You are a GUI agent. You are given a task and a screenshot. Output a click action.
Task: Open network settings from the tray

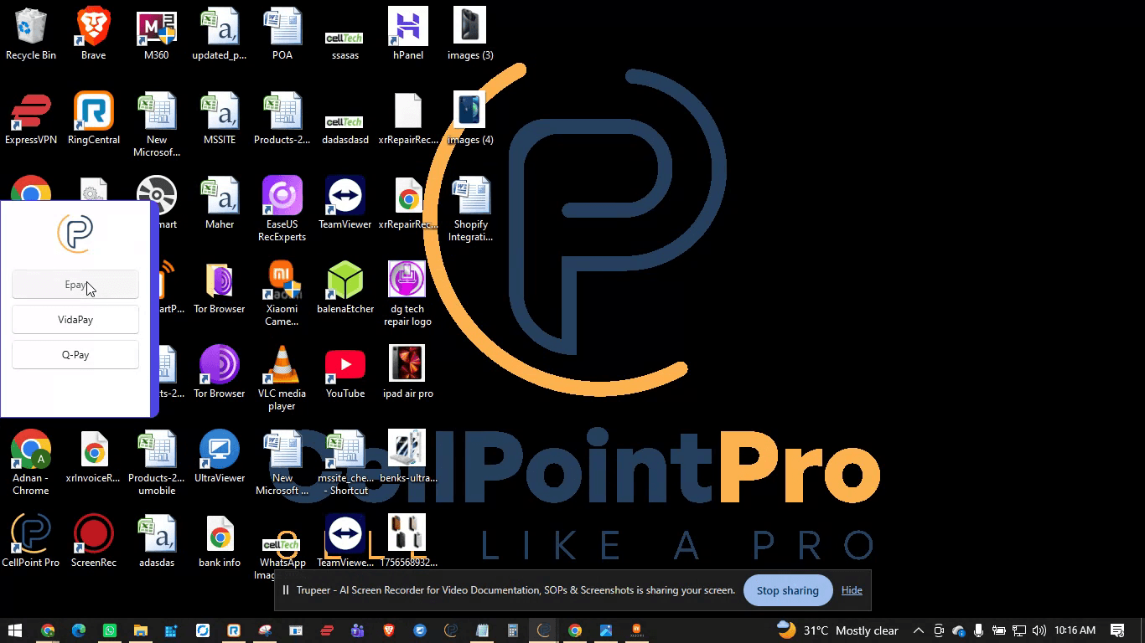1019,630
